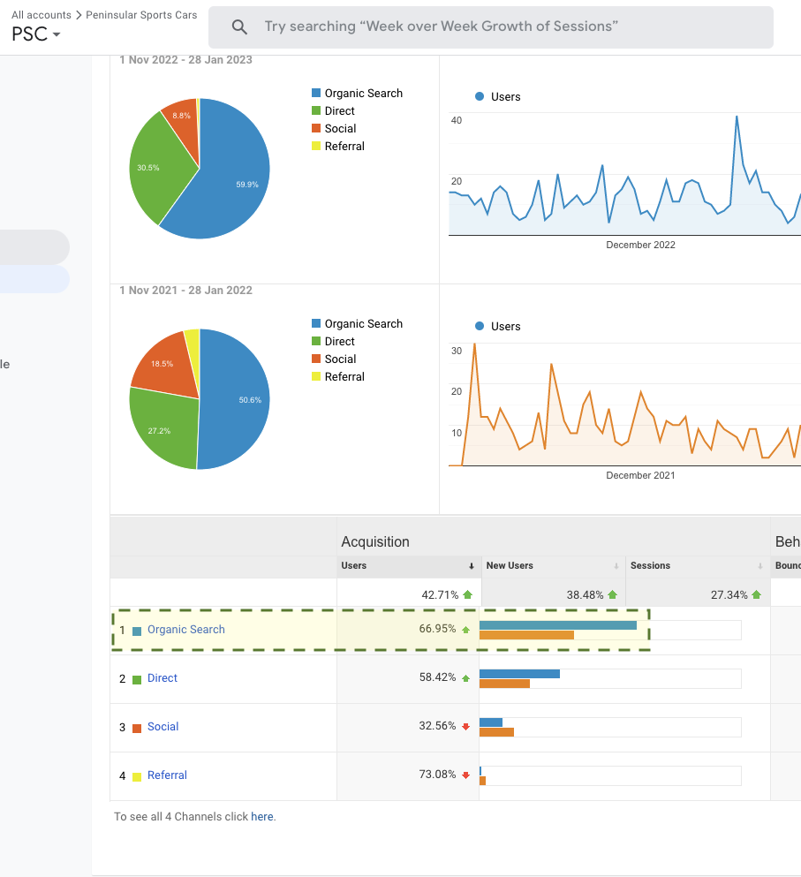Screen dimensions: 801x877
Task: Click the green up arrow beside 27.34%
Action: 757,594
